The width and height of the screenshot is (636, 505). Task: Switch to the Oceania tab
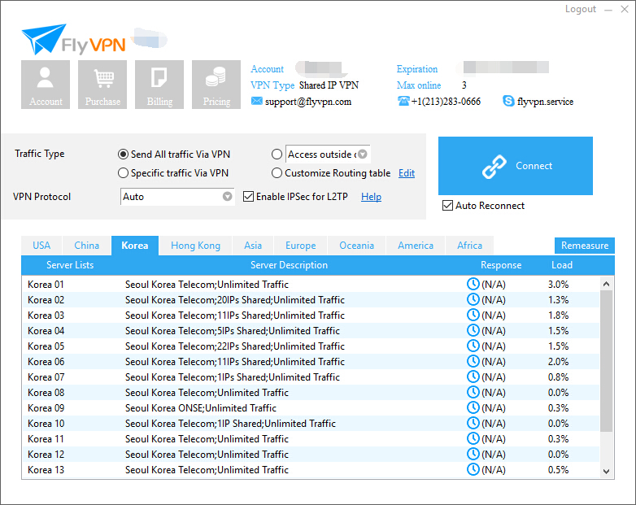point(356,246)
